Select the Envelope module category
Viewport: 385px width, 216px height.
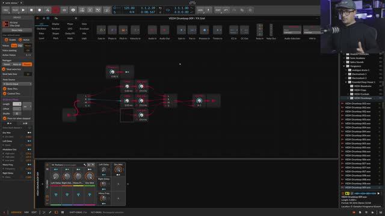(x=84, y=29)
